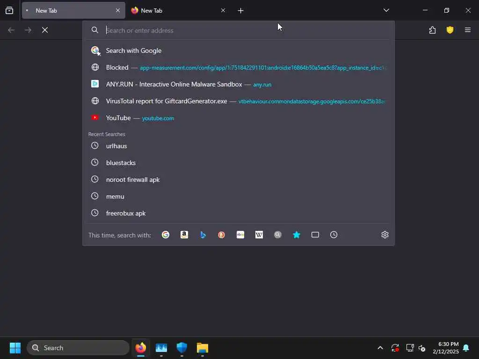The width and height of the screenshot is (479, 359).
Task: Search this time with Google icon
Action: (166, 235)
